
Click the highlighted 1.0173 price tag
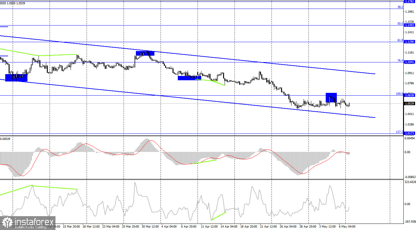coord(410,133)
